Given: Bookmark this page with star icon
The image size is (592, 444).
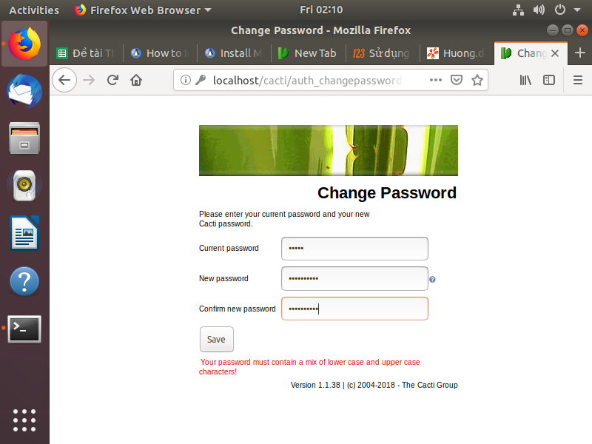Looking at the screenshot, I should point(477,80).
